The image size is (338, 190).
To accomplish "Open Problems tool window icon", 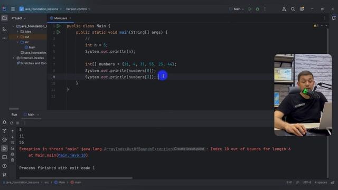I will pyautogui.click(x=4, y=166).
